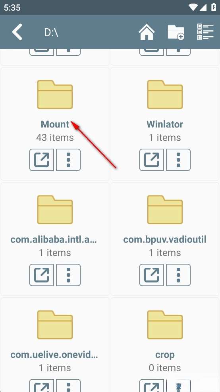Viewport: 220px width, 392px height.
Task: Click the open-external icon under Winlator
Action: [x=151, y=160]
